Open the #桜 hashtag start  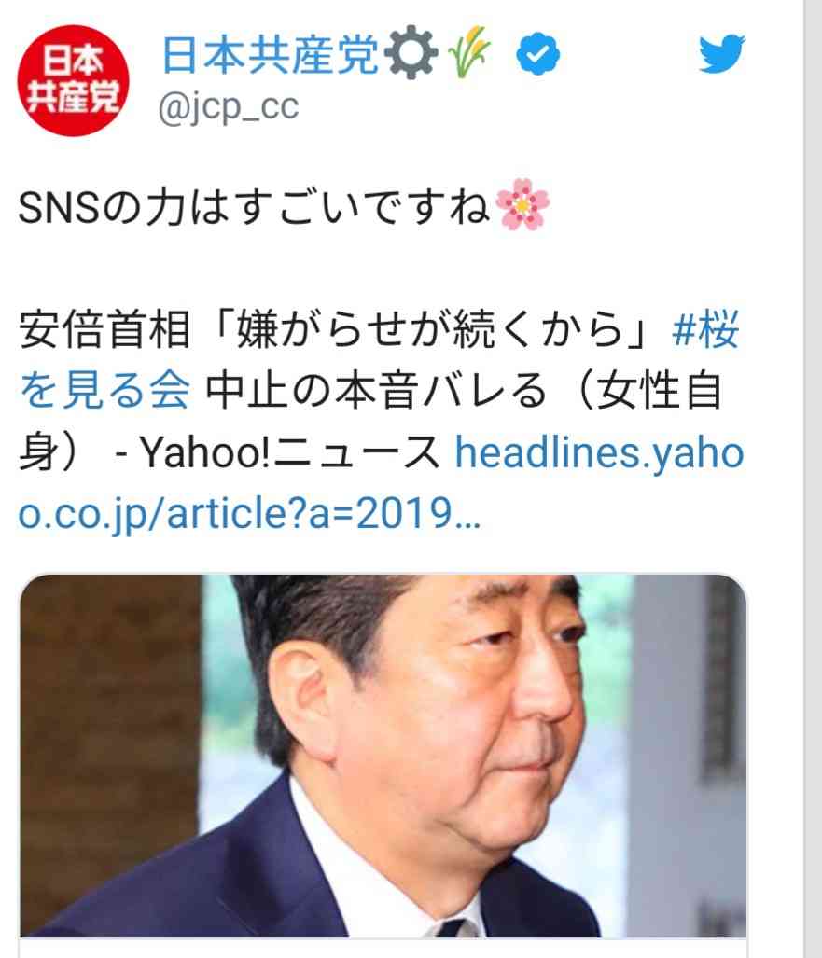point(705,328)
